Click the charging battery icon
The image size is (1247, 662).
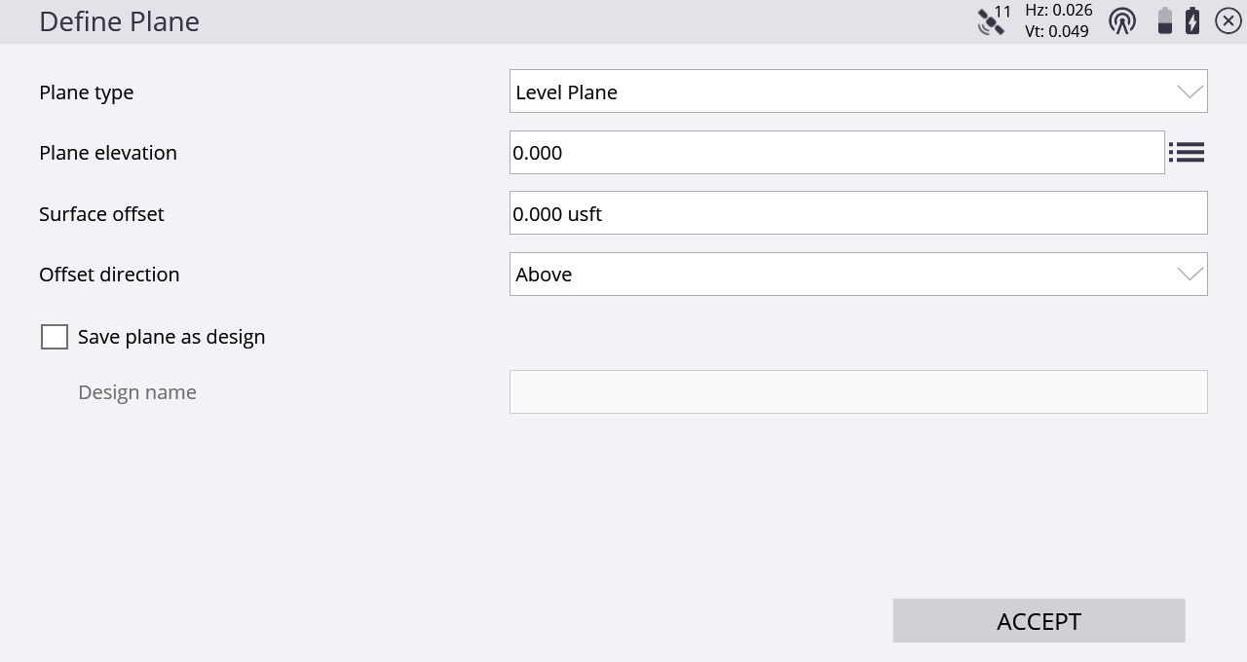click(1192, 20)
